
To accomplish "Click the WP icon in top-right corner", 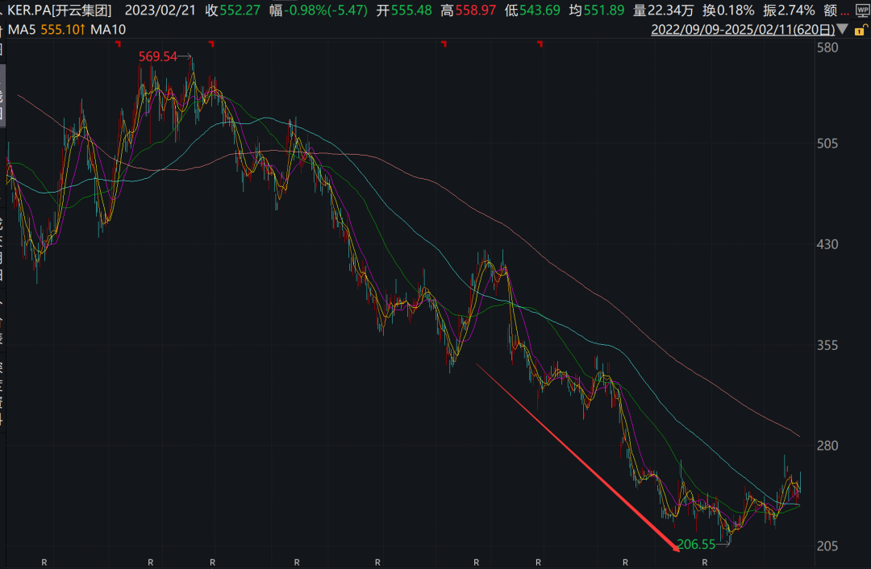I will 861,10.
